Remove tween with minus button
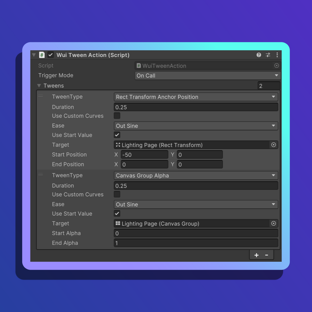Viewport: 312px width, 312px height. point(267,255)
